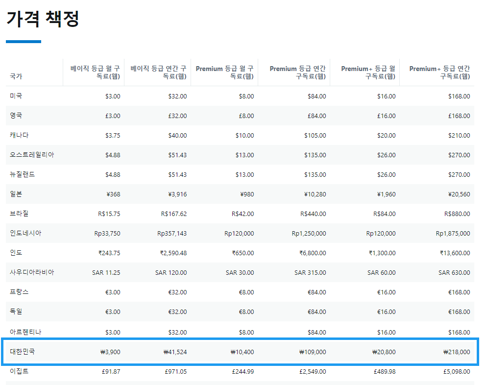Click the £244.99 cell in 이집트 row
The width and height of the screenshot is (487, 385).
243,371
